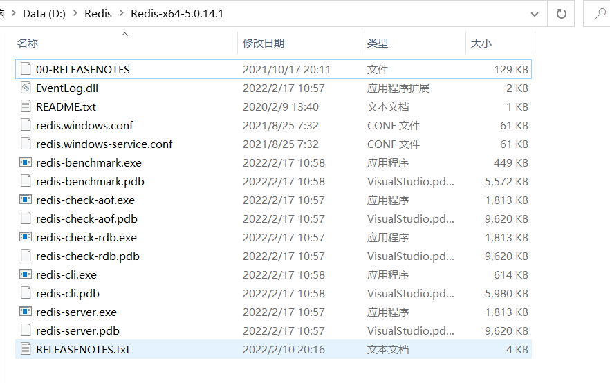Click the 00-RELEASENOTES file icon
The width and height of the screenshot is (610, 383).
26,69
